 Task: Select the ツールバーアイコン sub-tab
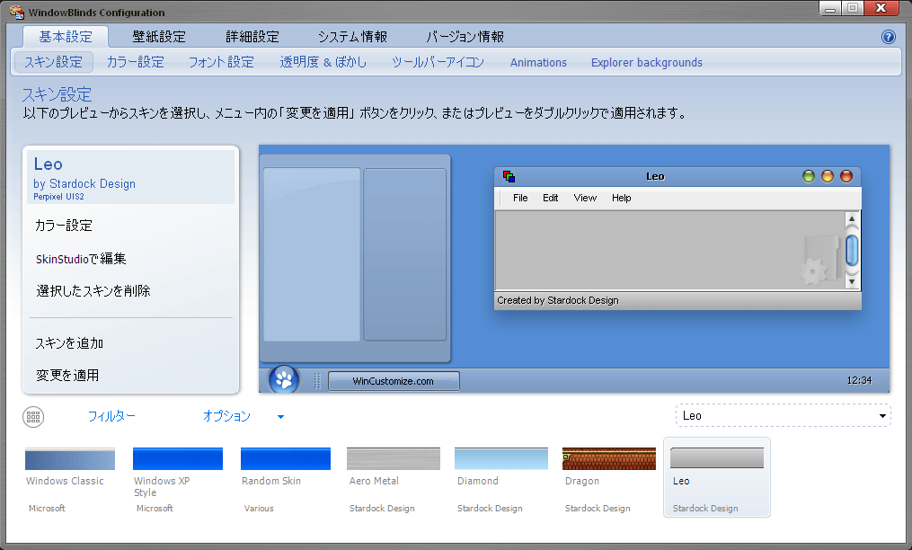point(438,62)
